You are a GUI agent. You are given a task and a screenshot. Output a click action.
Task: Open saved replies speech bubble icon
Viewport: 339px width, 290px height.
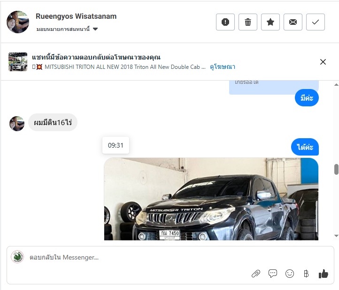coord(273,274)
